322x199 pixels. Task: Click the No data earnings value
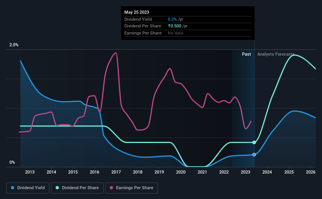tap(175, 33)
